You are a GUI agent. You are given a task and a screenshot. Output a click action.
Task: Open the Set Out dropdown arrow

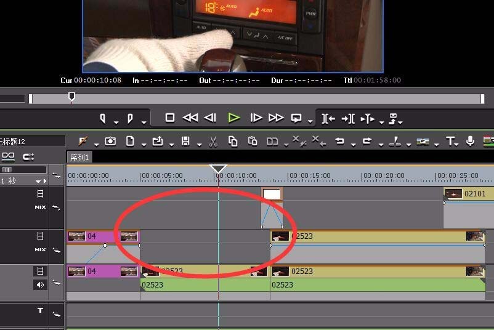click(144, 122)
